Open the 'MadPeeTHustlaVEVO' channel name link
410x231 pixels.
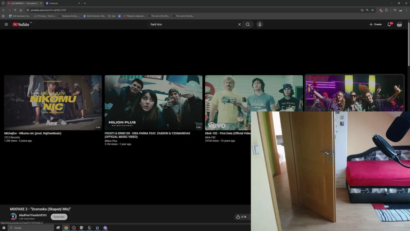pyautogui.click(x=33, y=215)
